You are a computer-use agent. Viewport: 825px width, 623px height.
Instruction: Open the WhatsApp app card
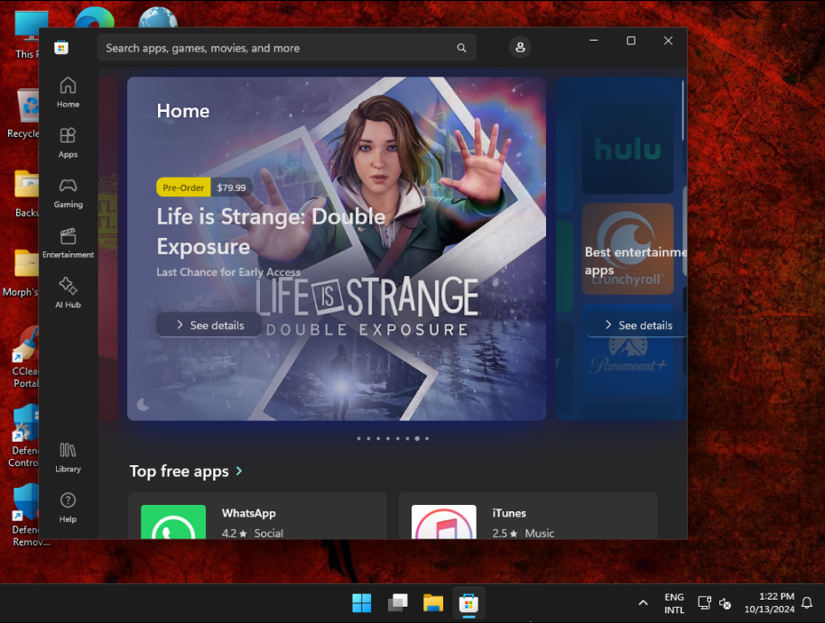pyautogui.click(x=258, y=517)
